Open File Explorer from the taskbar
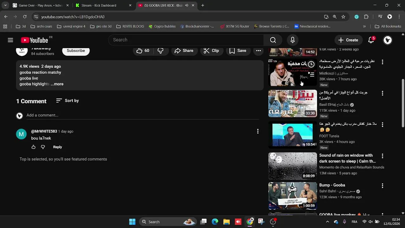The image size is (405, 228). click(x=227, y=222)
